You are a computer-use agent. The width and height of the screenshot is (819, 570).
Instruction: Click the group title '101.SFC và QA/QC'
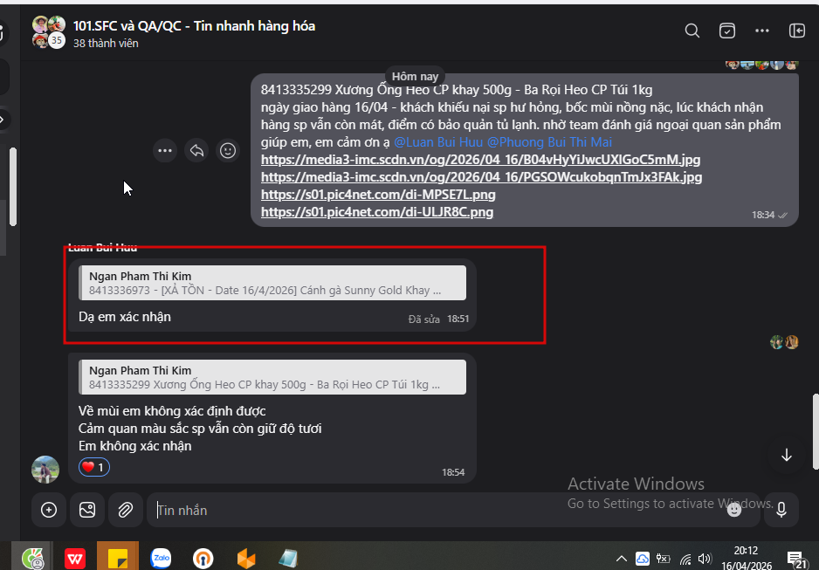click(x=127, y=25)
